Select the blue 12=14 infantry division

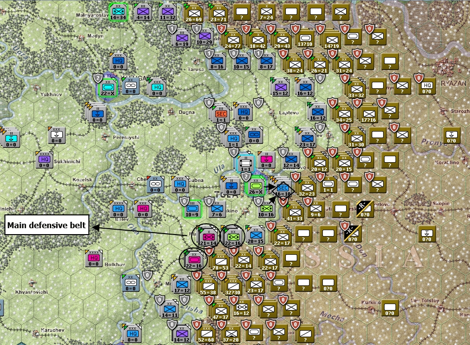pyautogui.click(x=291, y=160)
